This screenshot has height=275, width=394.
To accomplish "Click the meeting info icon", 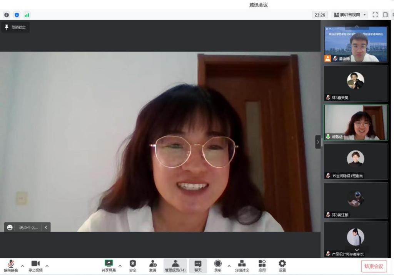I will click(x=7, y=15).
